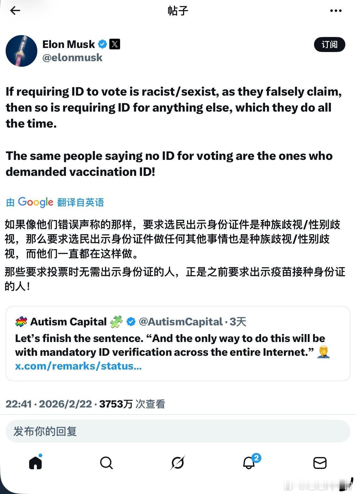Select the 帖子 title at the top

point(178,10)
